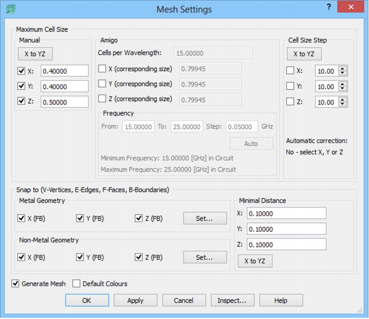
Task: Uncheck Generate Mesh checkbox
Action: pyautogui.click(x=16, y=283)
